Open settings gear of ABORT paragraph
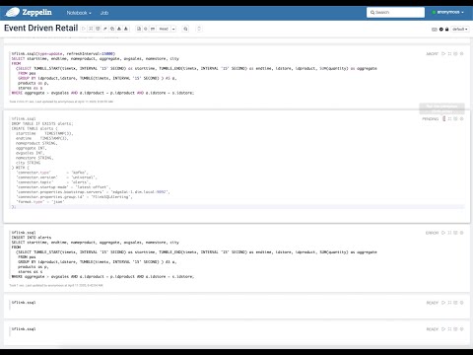 (x=461, y=53)
